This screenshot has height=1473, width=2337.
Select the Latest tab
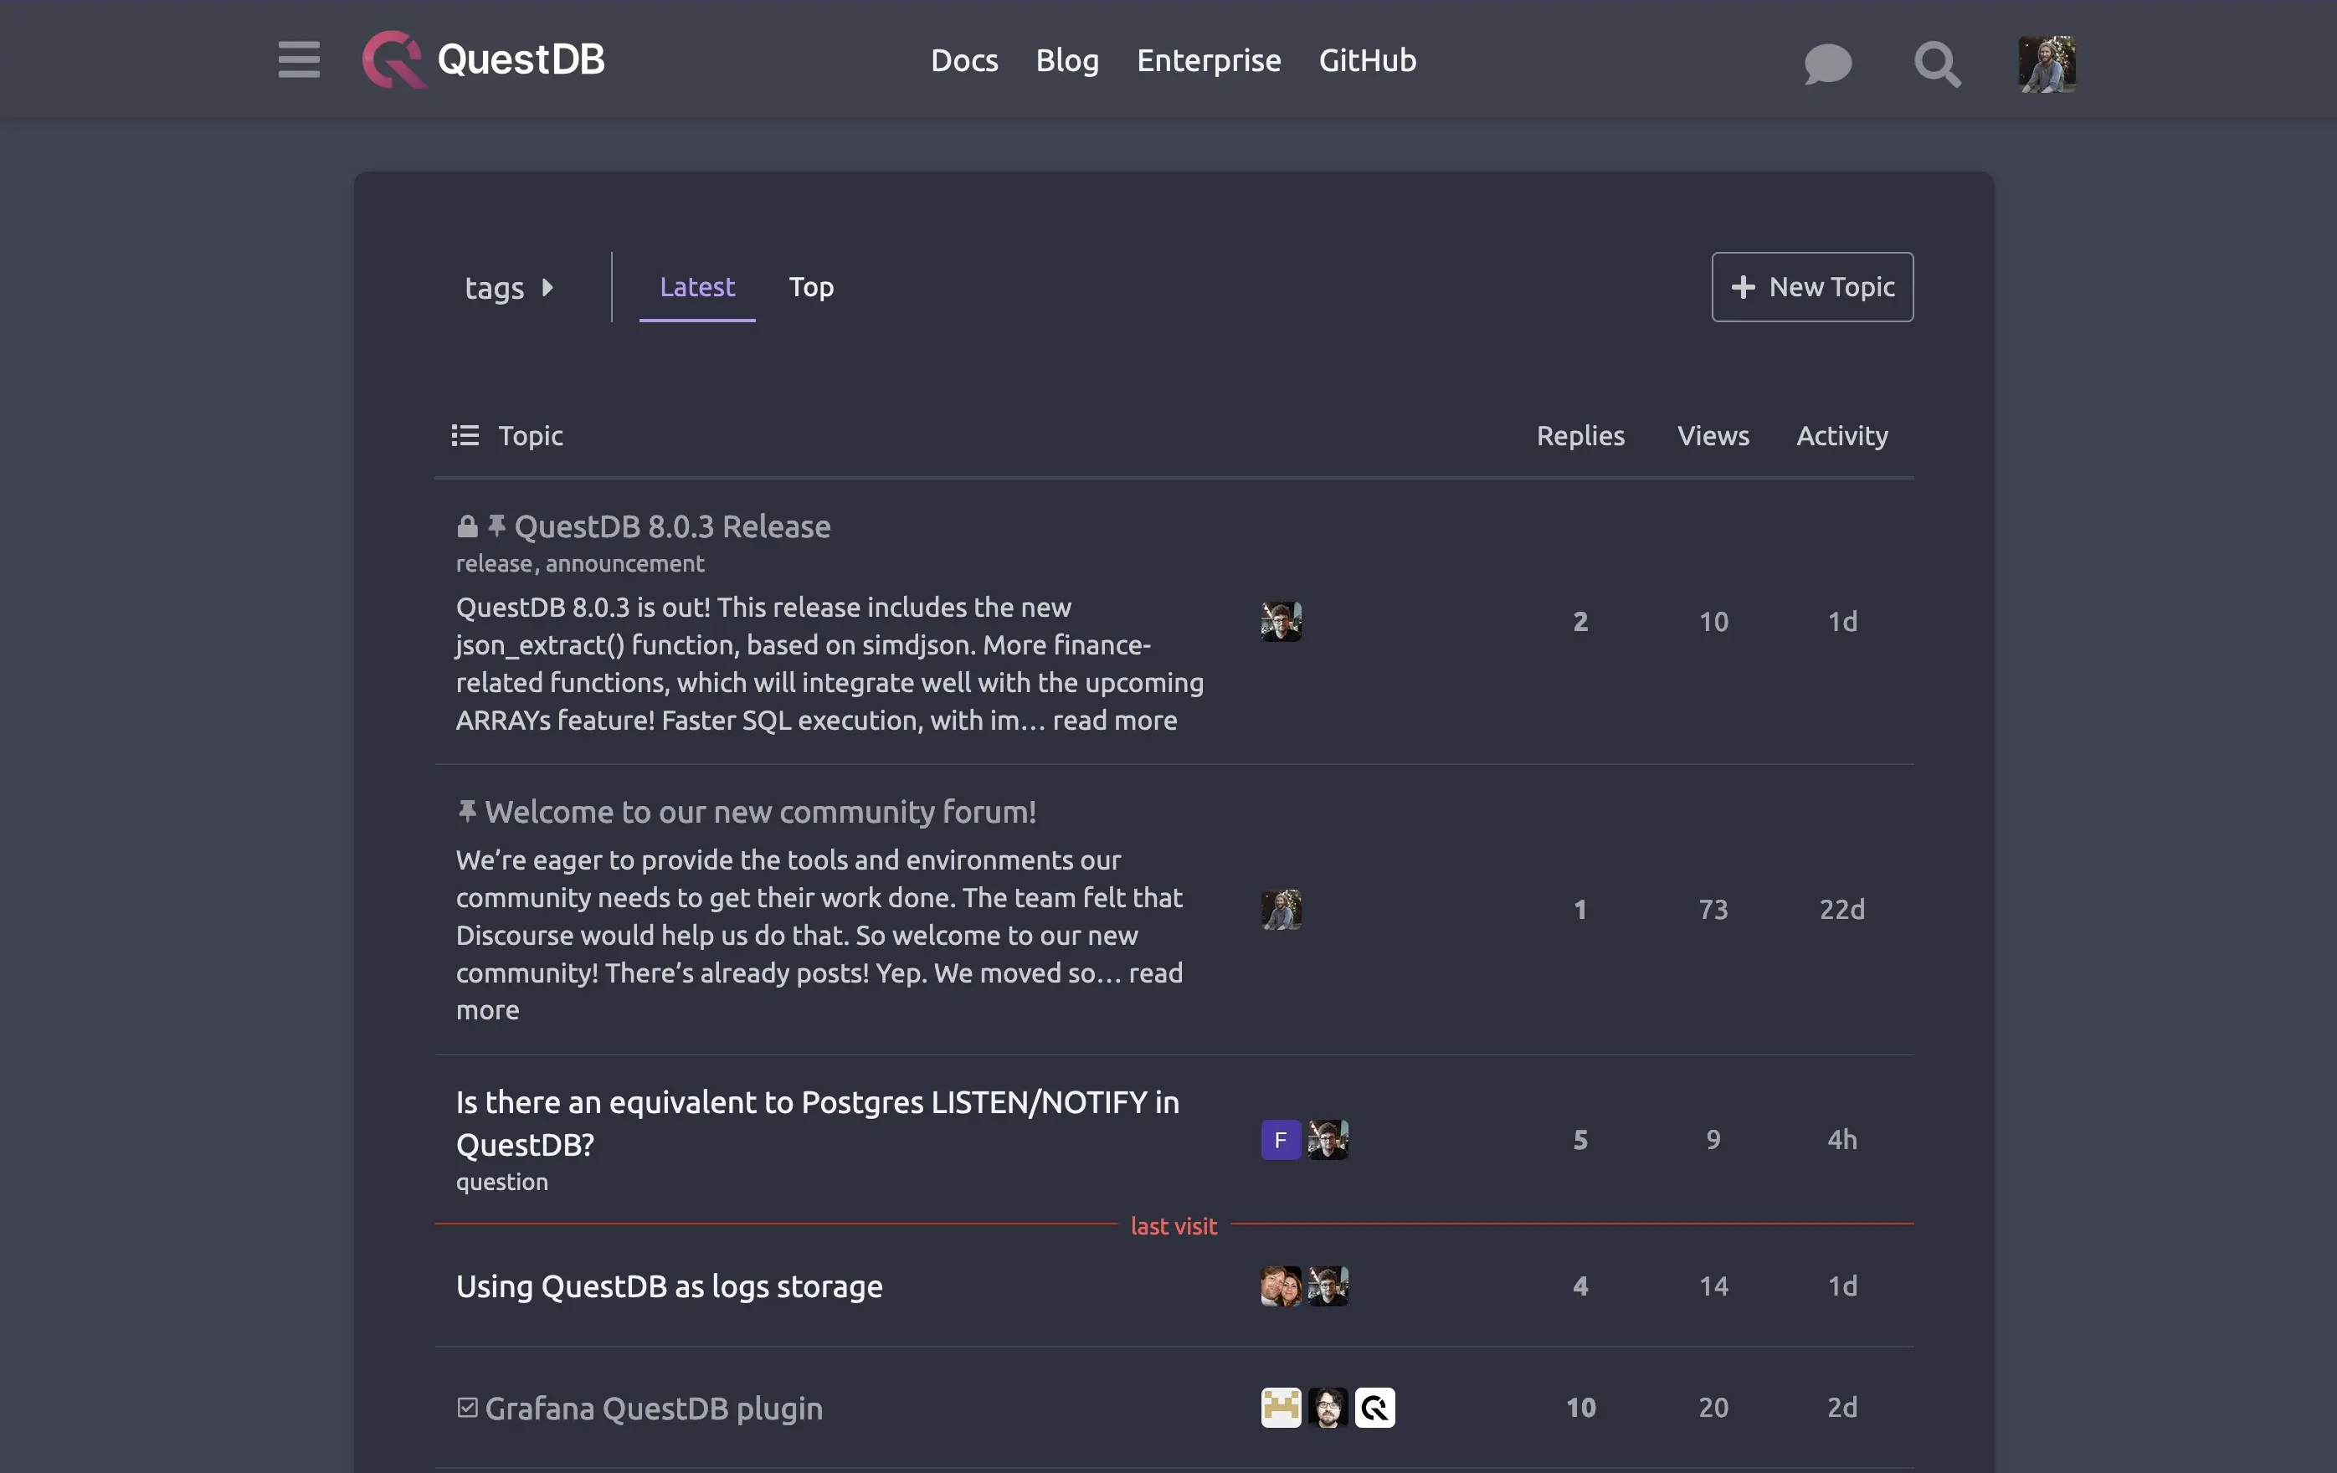(x=696, y=287)
